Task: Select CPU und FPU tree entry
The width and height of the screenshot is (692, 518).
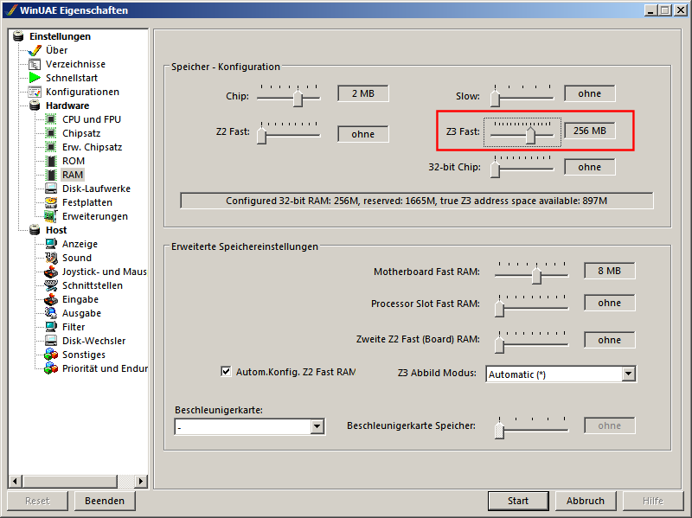Action: (x=92, y=119)
